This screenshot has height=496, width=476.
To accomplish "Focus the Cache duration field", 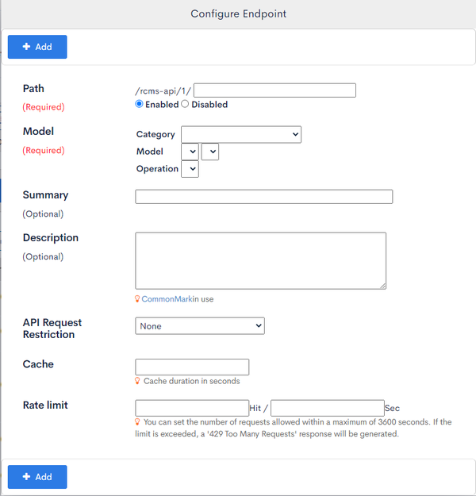I will (192, 367).
